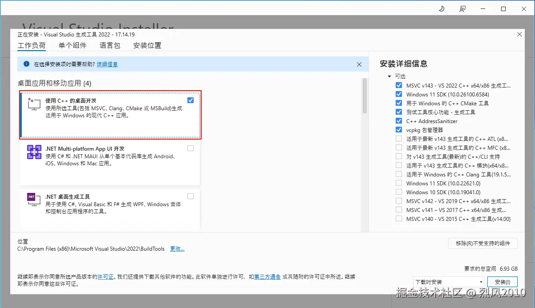Click 移除(R)不受支持的组件 button
Image resolution: width=535 pixels, height=308 pixels.
[x=483, y=243]
